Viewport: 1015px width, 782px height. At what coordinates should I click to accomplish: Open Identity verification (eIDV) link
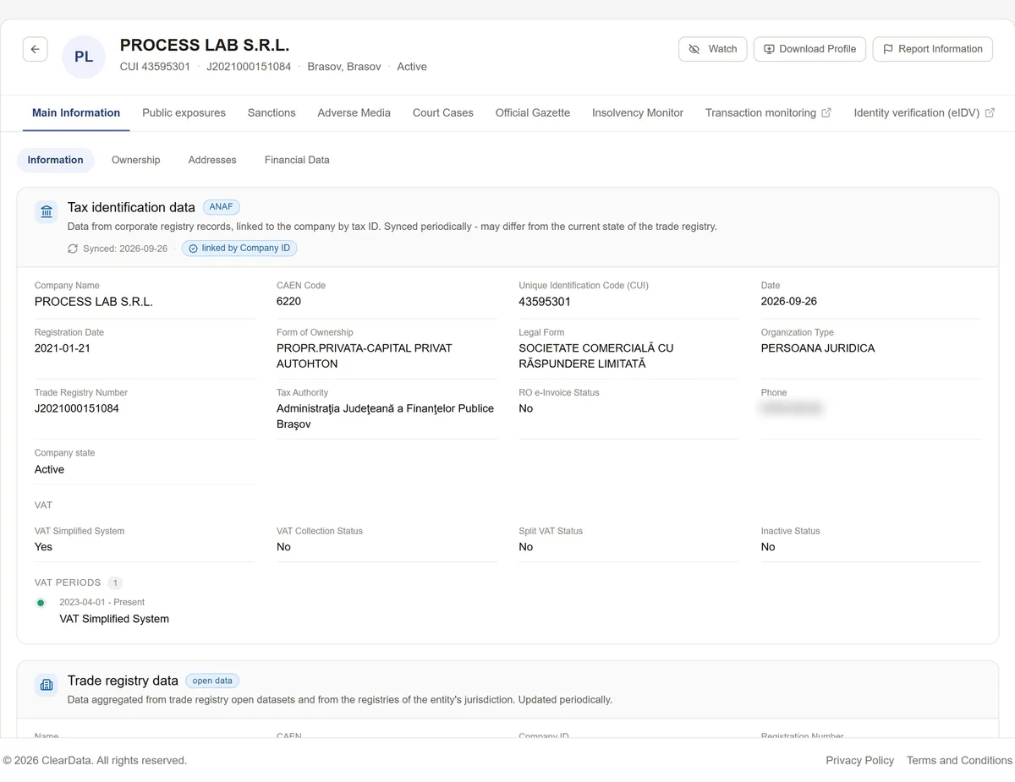point(924,112)
